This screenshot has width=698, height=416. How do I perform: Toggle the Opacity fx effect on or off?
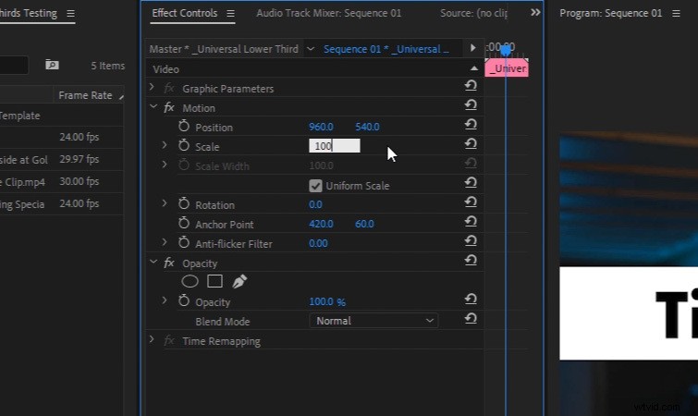pos(168,263)
